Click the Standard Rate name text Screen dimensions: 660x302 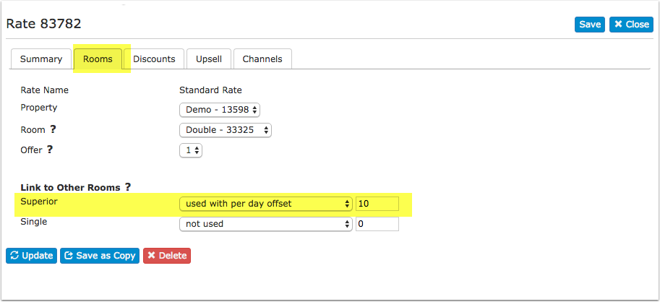click(x=210, y=90)
